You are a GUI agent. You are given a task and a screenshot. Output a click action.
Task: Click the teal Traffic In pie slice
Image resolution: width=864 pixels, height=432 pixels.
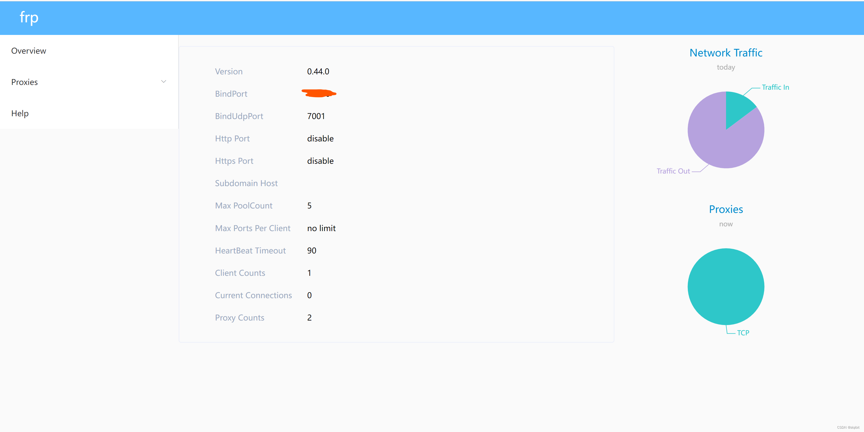pyautogui.click(x=738, y=107)
